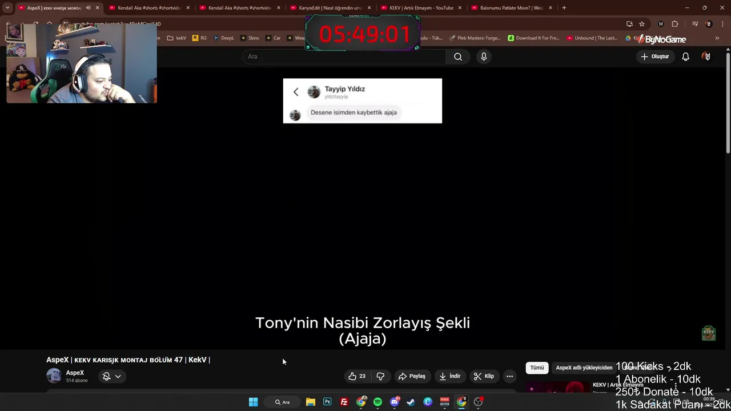Open Pleb Masters: Forge bookmark

pos(475,38)
